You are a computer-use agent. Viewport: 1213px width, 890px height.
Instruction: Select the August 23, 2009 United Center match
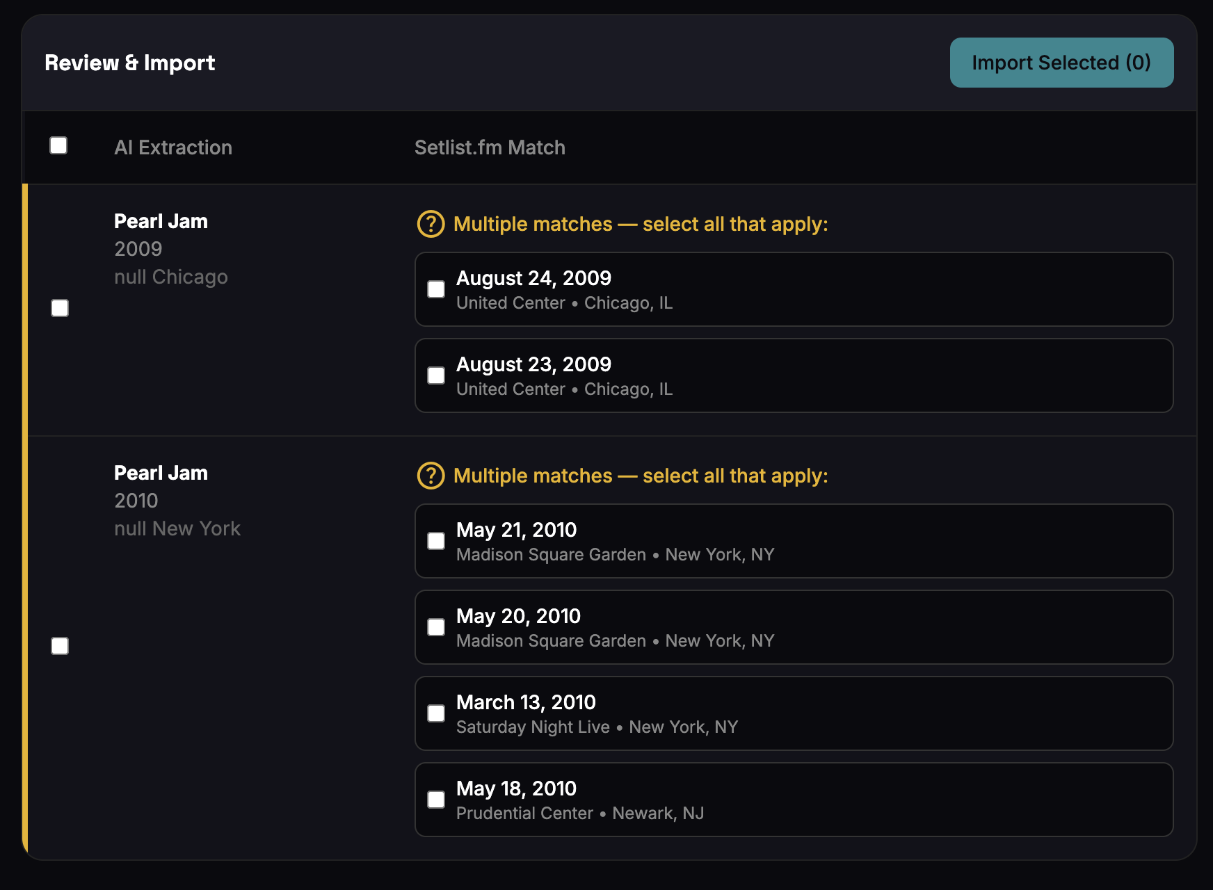click(436, 375)
